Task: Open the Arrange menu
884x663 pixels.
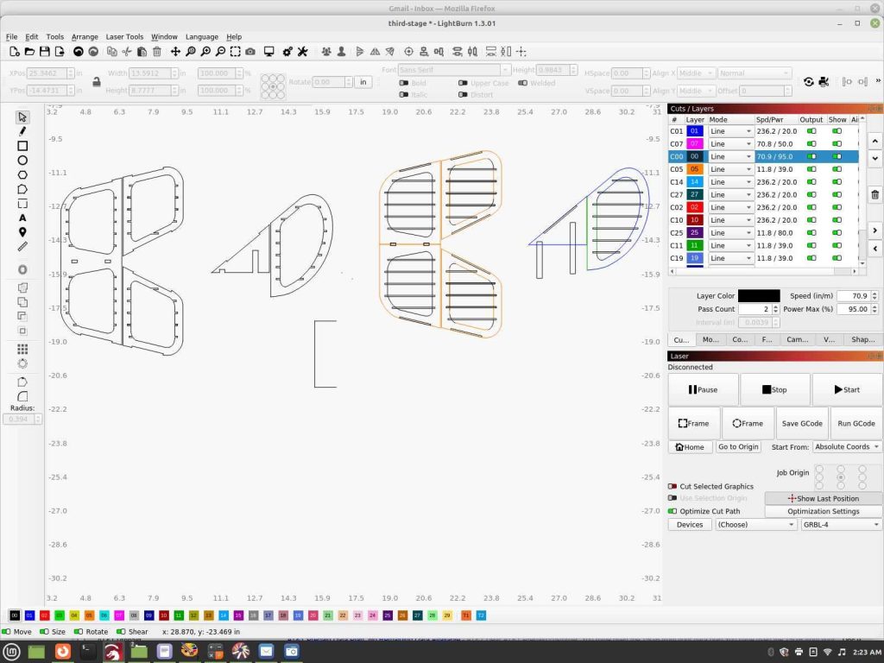Action: (x=85, y=37)
